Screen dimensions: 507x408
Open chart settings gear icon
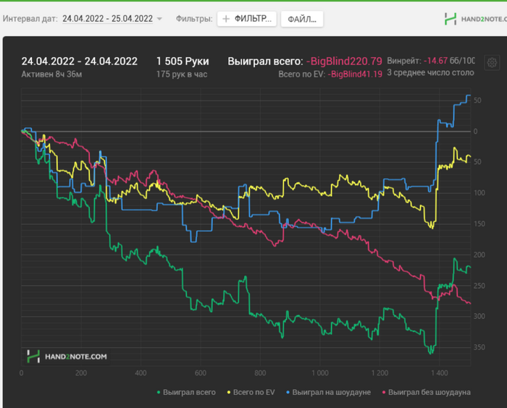(492, 62)
